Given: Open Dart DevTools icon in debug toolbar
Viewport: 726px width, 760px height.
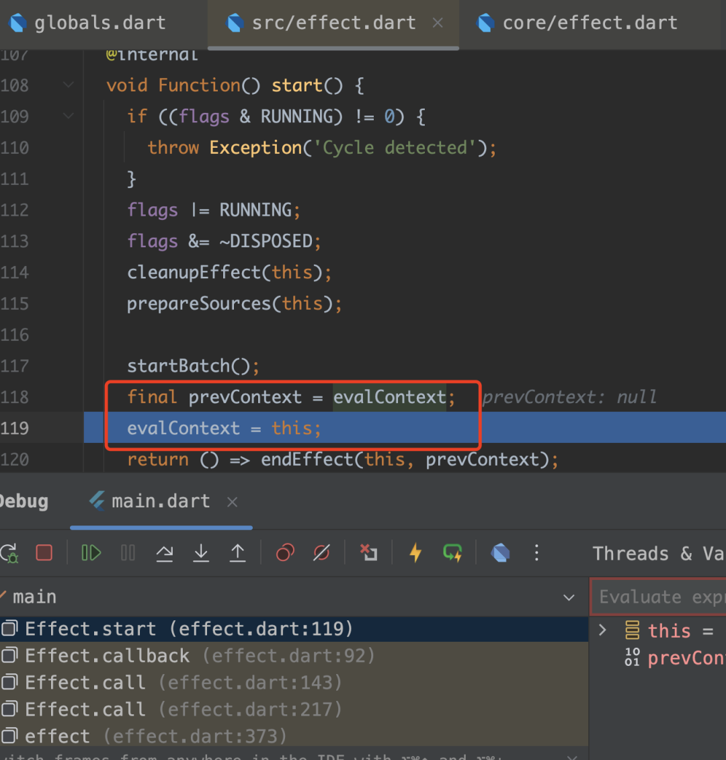Looking at the screenshot, I should click(500, 553).
